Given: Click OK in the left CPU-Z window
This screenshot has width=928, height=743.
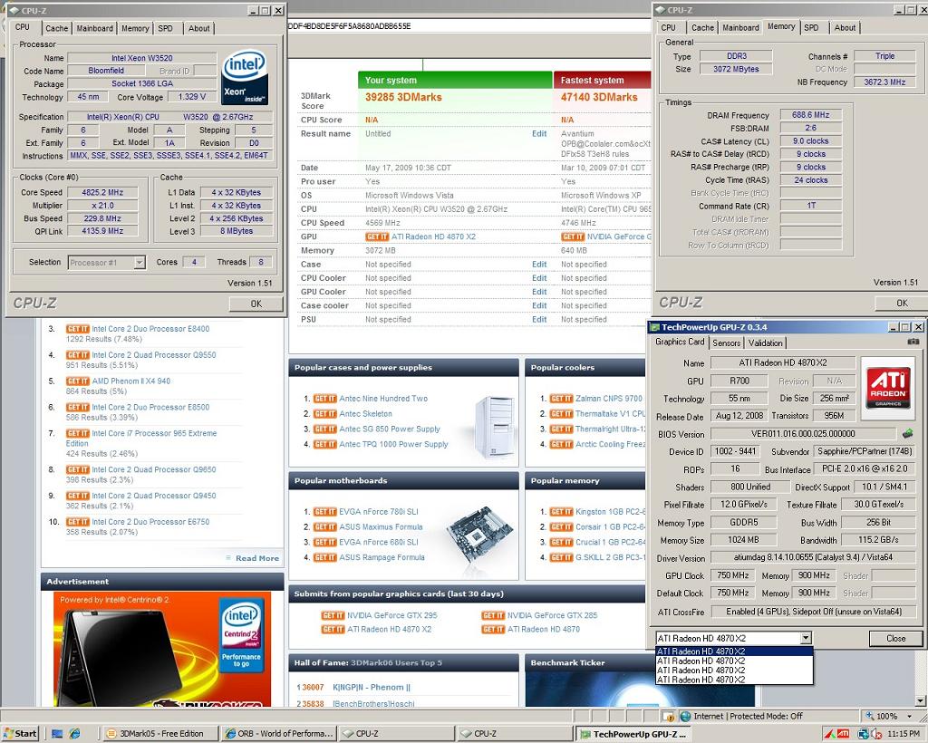Looking at the screenshot, I should click(256, 304).
